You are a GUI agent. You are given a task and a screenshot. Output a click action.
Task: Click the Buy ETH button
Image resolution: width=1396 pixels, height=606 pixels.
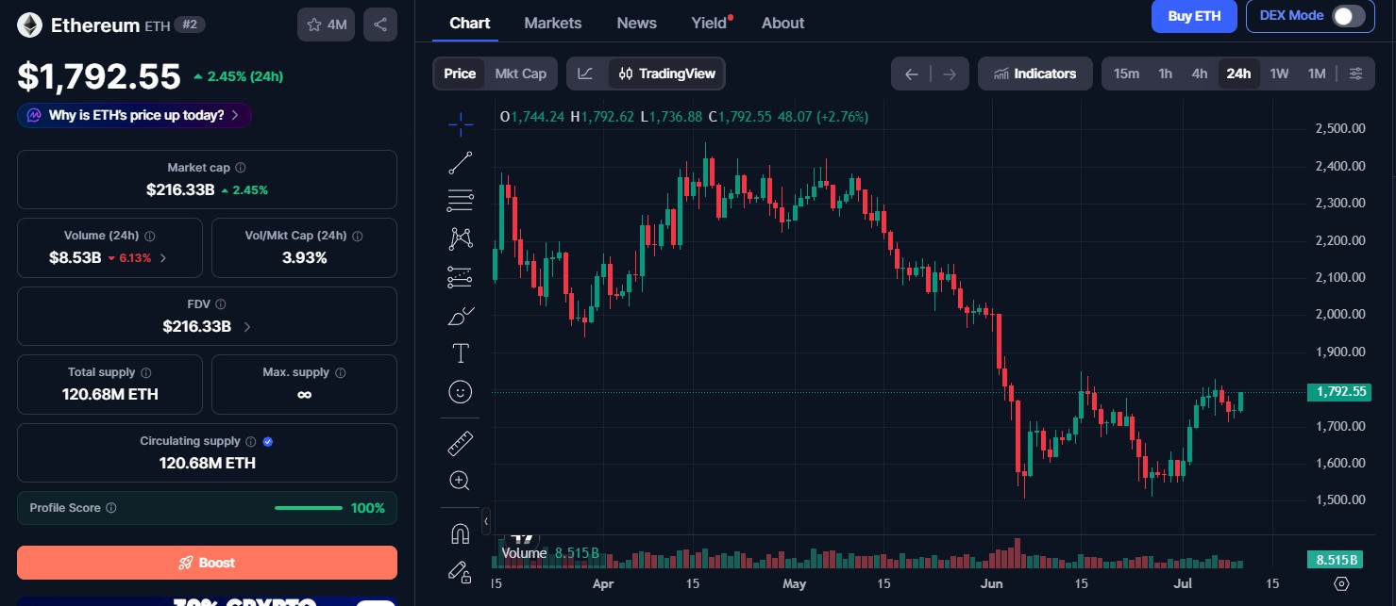pyautogui.click(x=1194, y=16)
